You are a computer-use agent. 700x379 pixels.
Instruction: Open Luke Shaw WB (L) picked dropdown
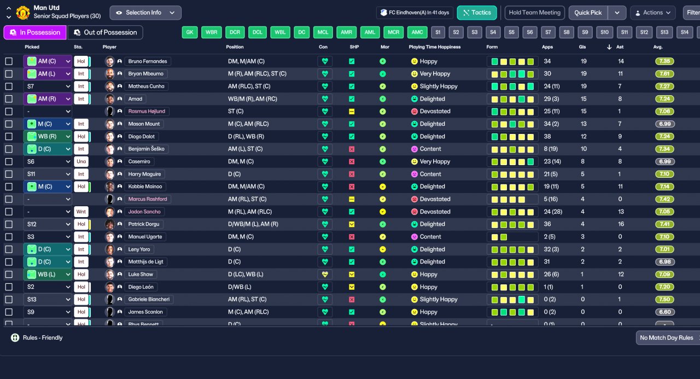coord(48,275)
